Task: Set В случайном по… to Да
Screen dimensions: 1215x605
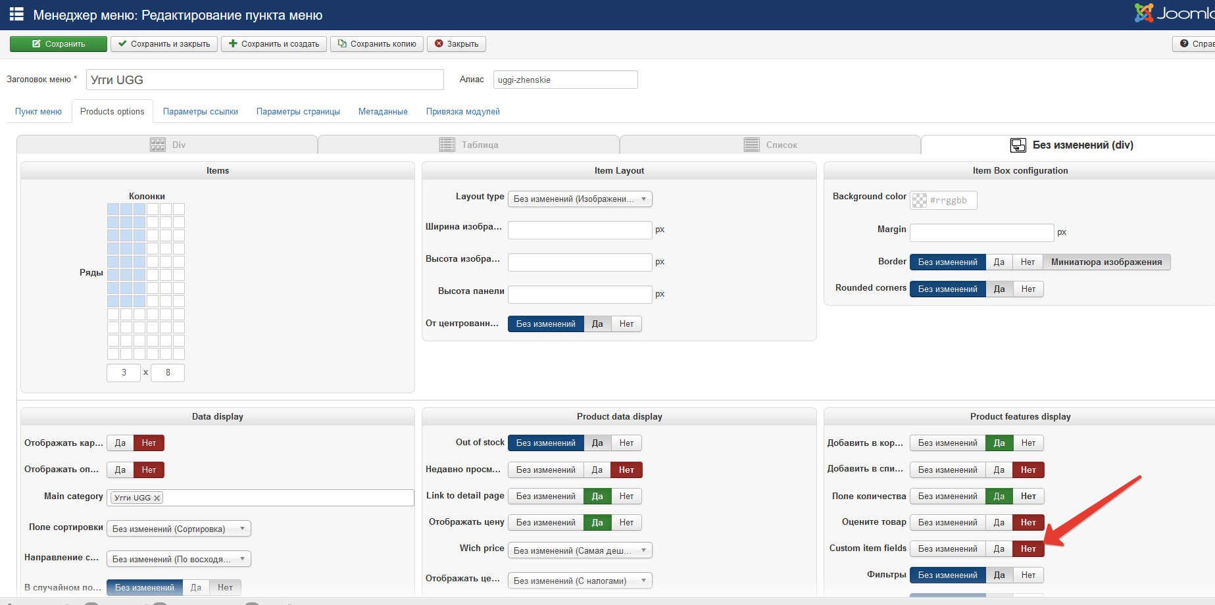Action: 196,588
